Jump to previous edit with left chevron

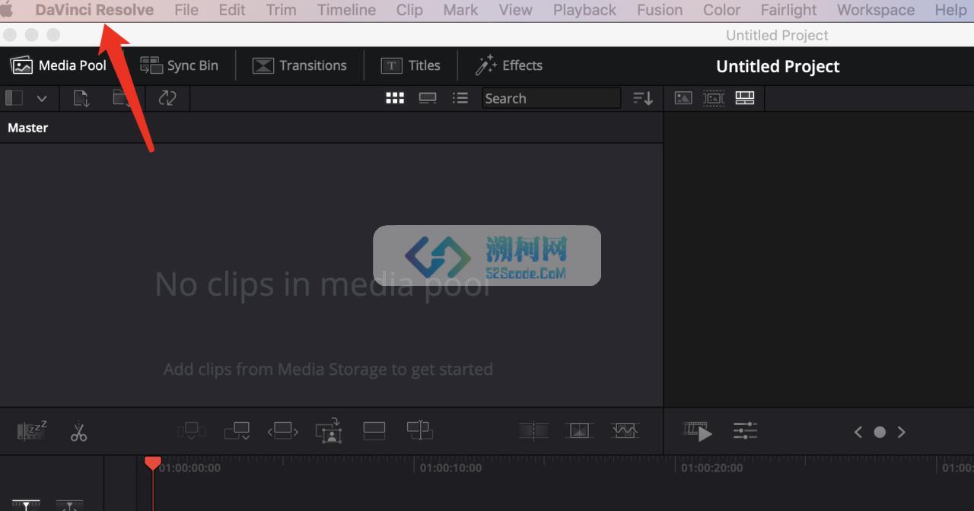tap(858, 432)
